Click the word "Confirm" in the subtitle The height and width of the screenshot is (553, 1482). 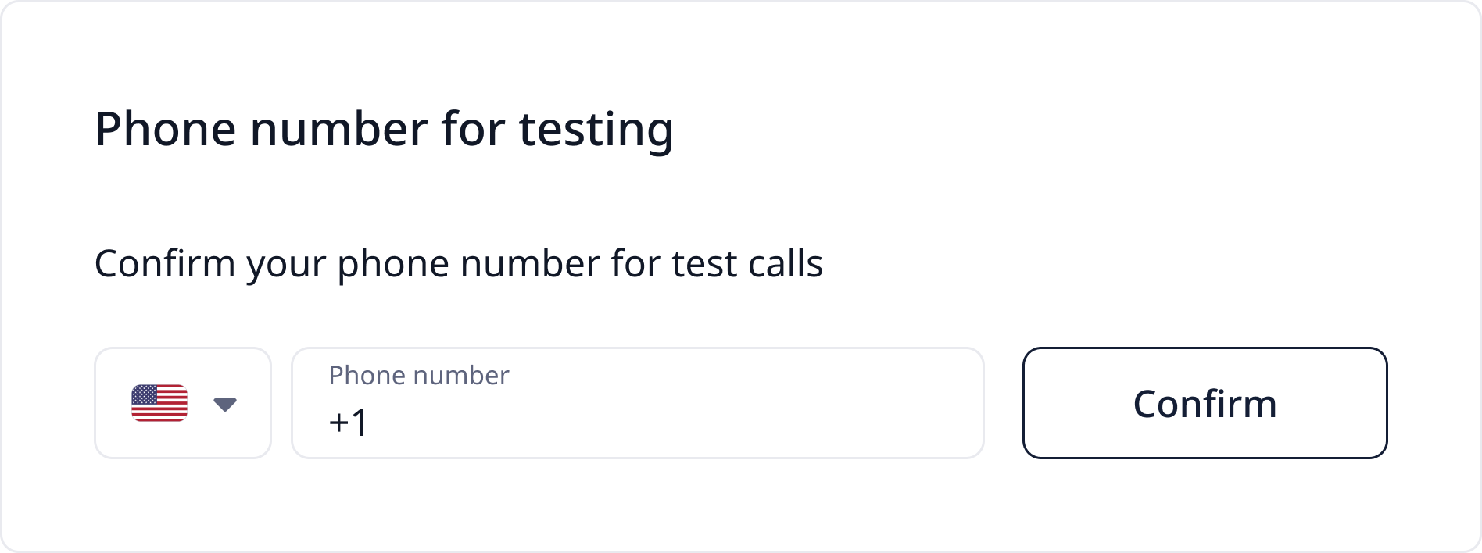point(165,263)
